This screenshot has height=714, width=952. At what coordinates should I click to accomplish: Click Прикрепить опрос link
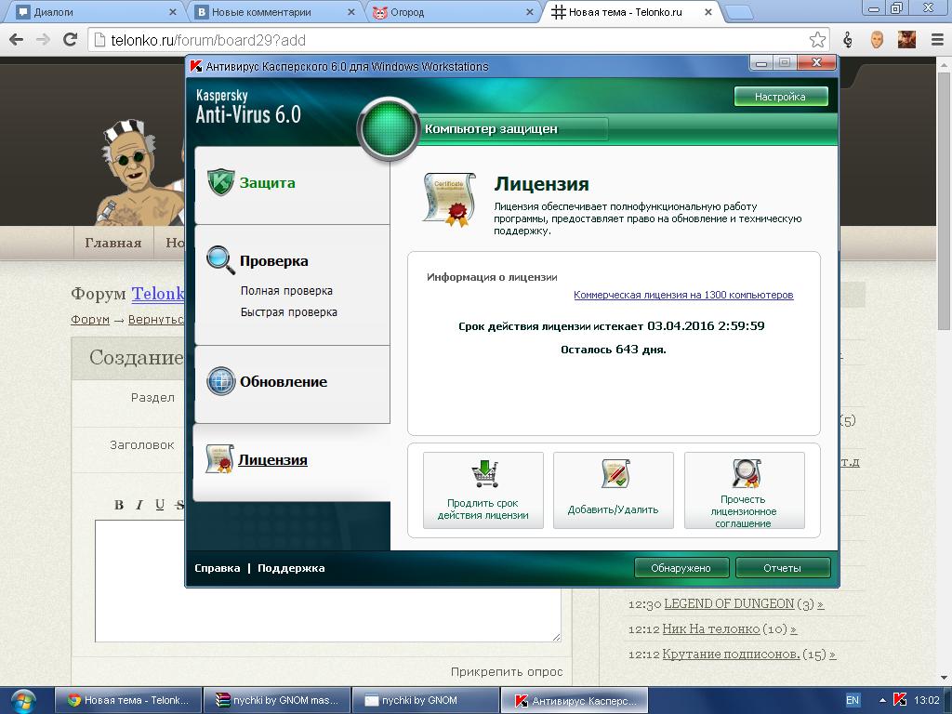tap(507, 671)
